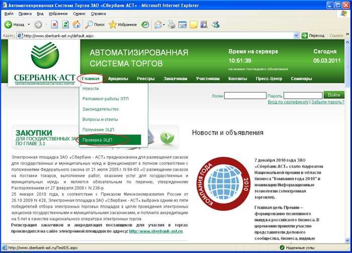Choose Проверка ЭЦП menu item
The height and width of the screenshot is (253, 352).
point(110,140)
